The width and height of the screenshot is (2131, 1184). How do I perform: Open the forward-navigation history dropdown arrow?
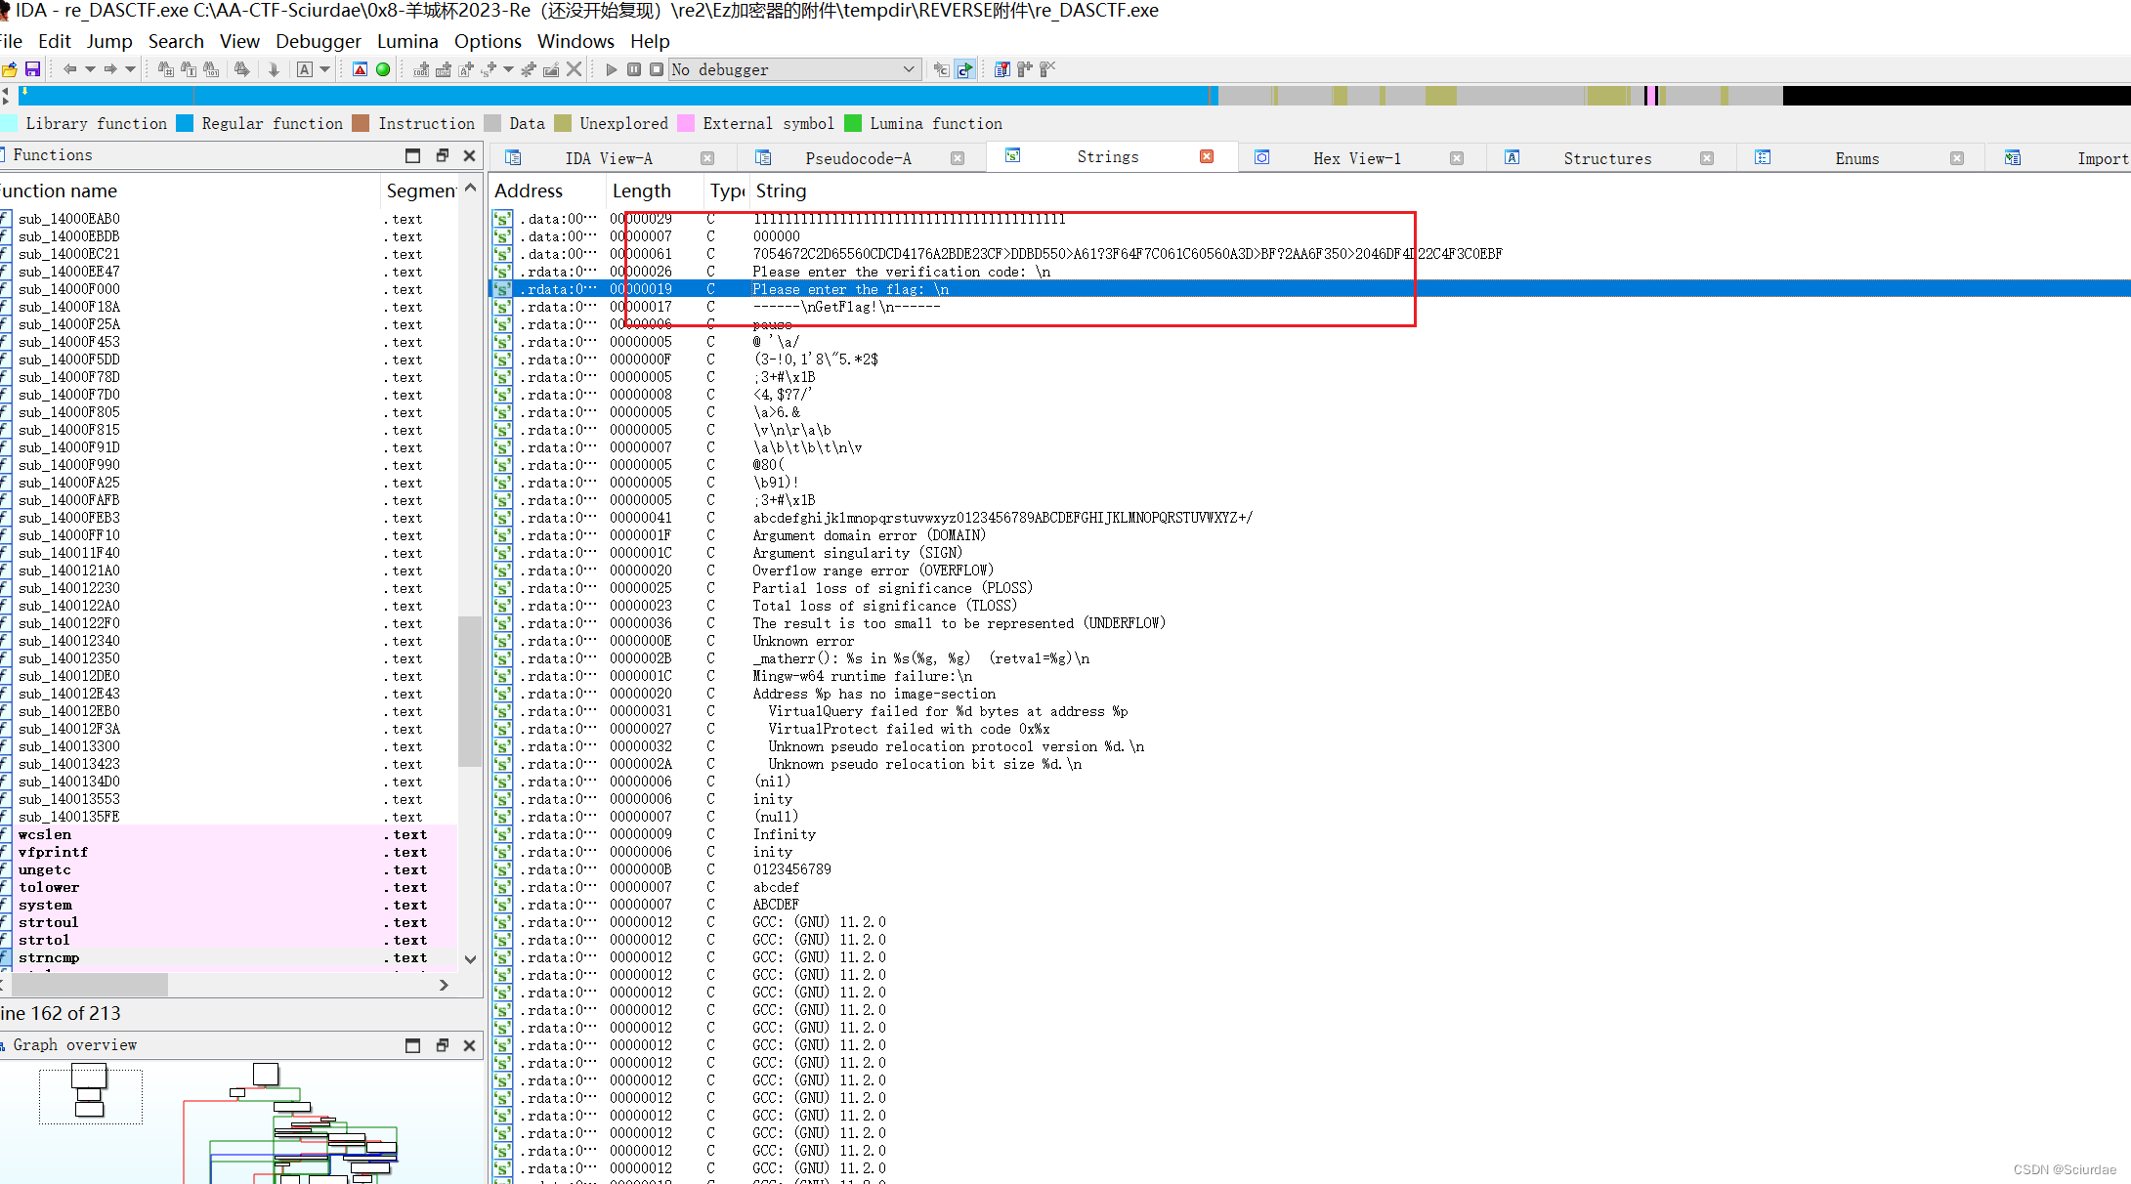click(130, 69)
